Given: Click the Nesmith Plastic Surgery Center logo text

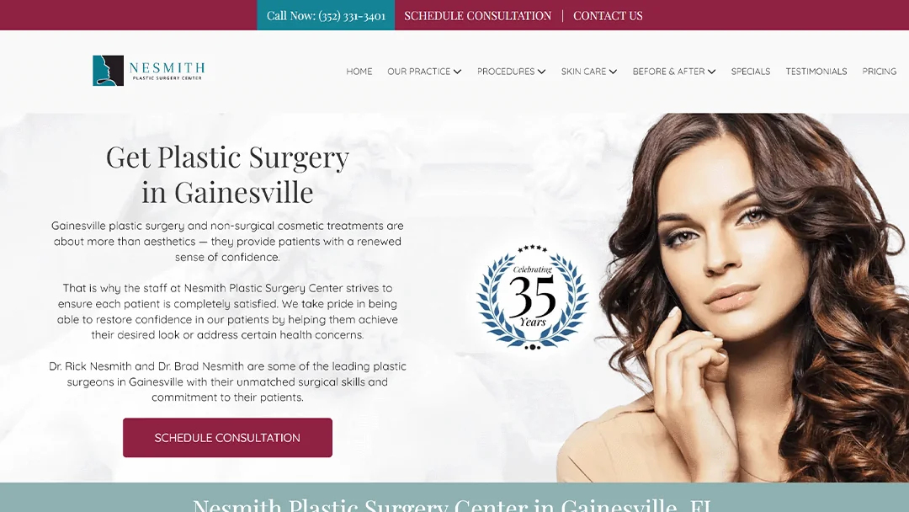Looking at the screenshot, I should tap(167, 71).
